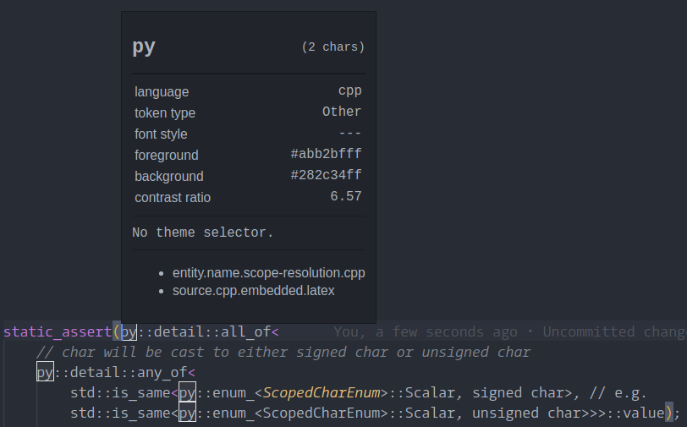
Task: Click the 'No theme selector.' message
Action: (203, 233)
